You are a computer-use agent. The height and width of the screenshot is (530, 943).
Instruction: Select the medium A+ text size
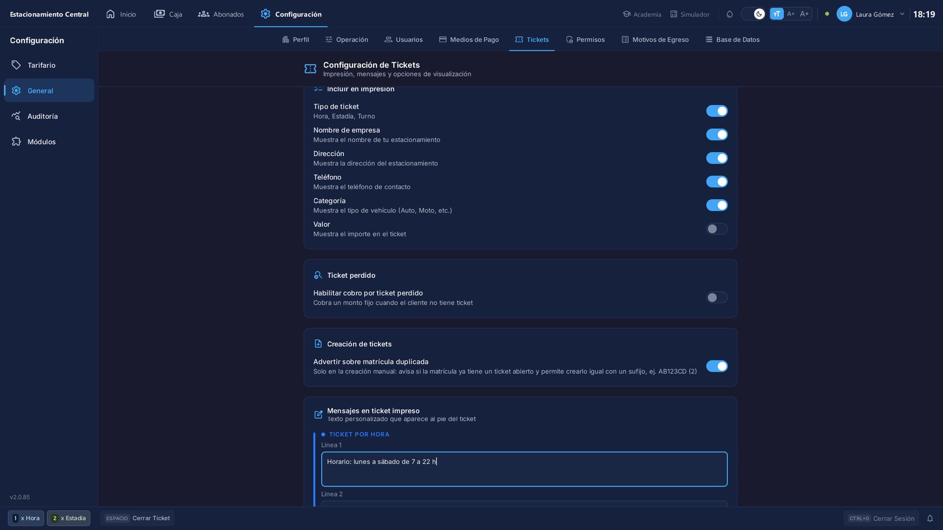(791, 14)
